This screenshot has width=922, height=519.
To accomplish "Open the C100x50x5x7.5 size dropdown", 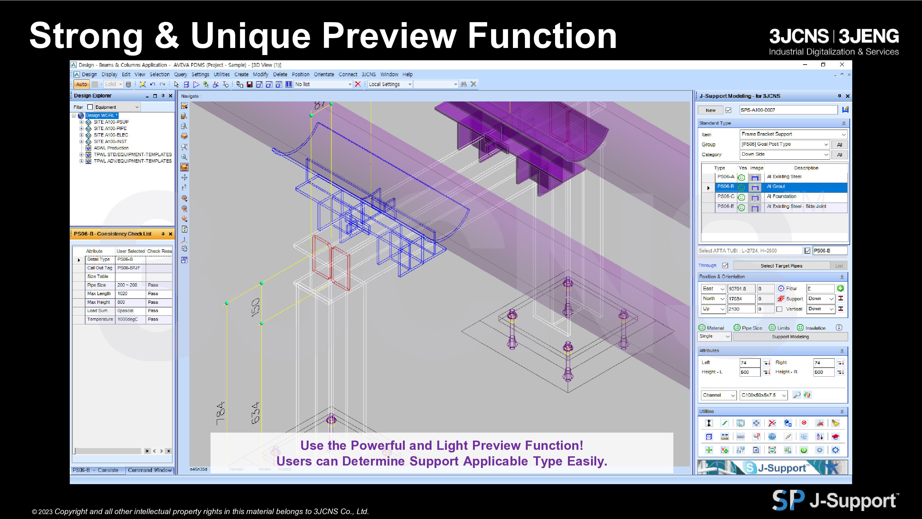I will [x=763, y=395].
